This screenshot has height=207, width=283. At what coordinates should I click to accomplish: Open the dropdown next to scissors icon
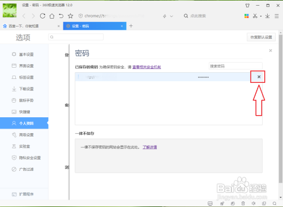point(261,16)
